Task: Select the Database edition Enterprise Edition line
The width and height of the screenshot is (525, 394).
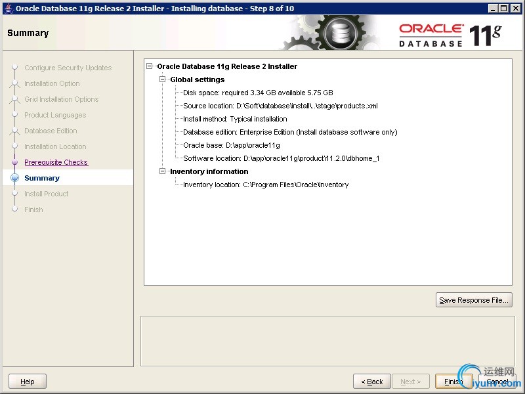Action: tap(290, 132)
